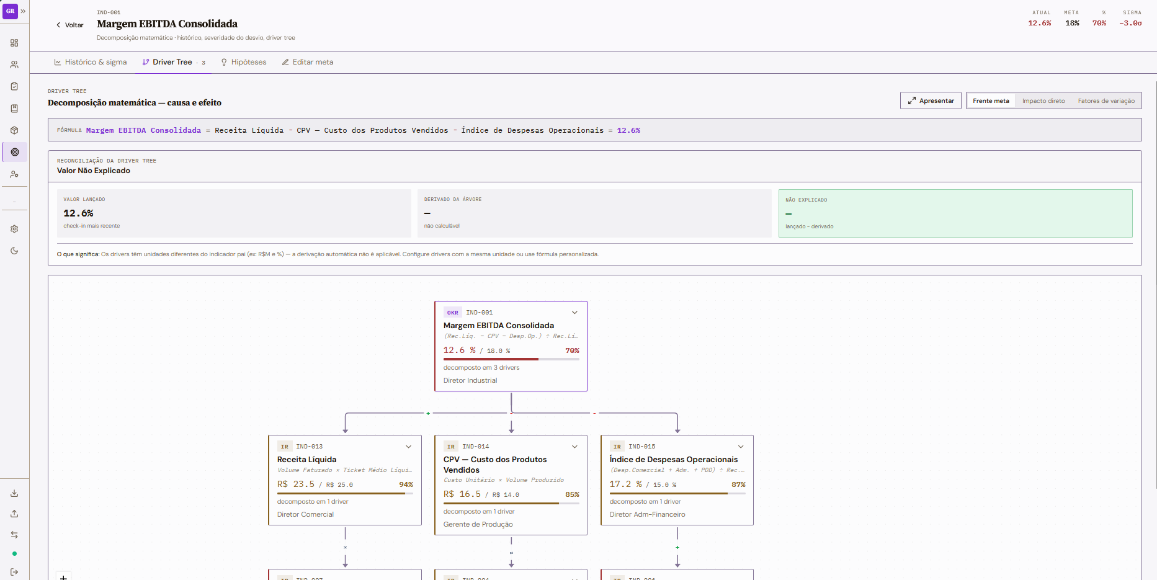Click Margem EBITDA Consolidada in the formula bar
The width and height of the screenshot is (1157, 580).
[143, 130]
